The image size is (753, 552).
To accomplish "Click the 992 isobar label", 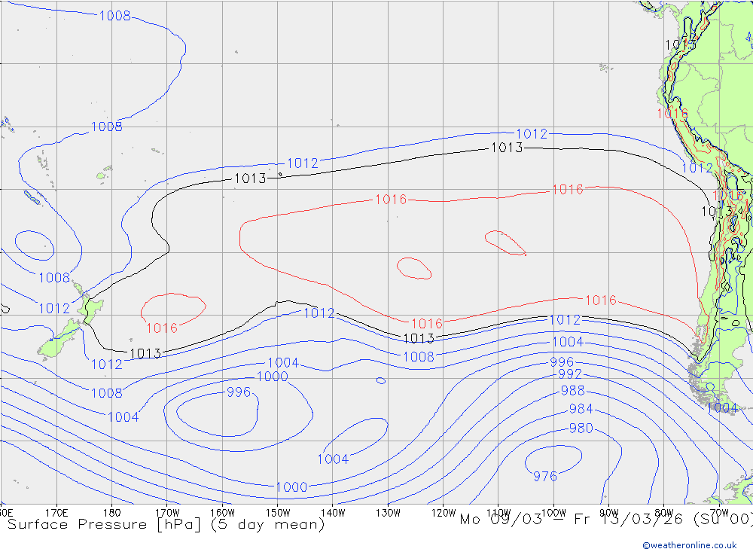I will tap(569, 374).
